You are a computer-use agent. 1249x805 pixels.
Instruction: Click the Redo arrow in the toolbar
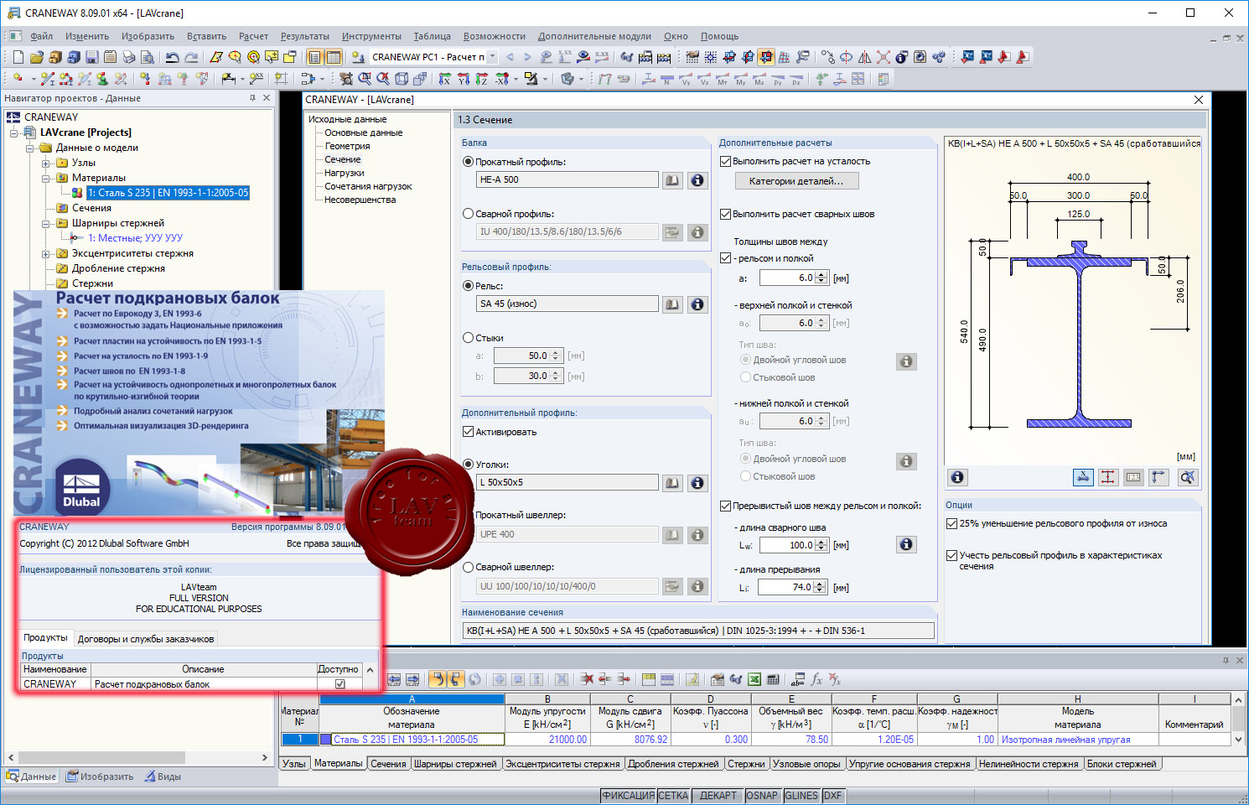tap(190, 57)
